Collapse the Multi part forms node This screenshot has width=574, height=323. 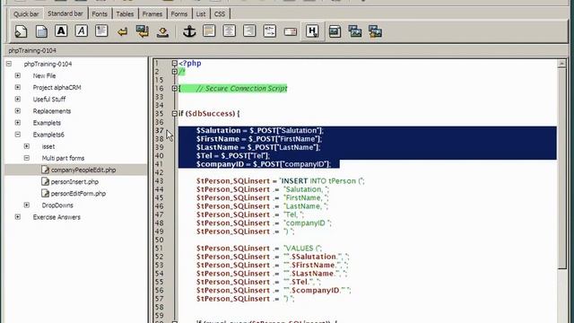point(27,158)
